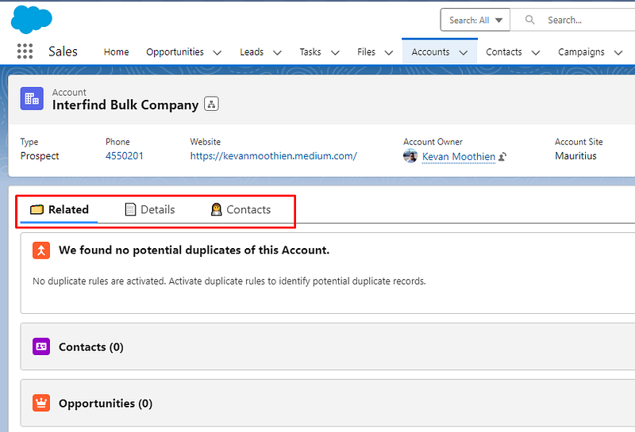Expand the Accounts nav dropdown chevron

coord(464,52)
